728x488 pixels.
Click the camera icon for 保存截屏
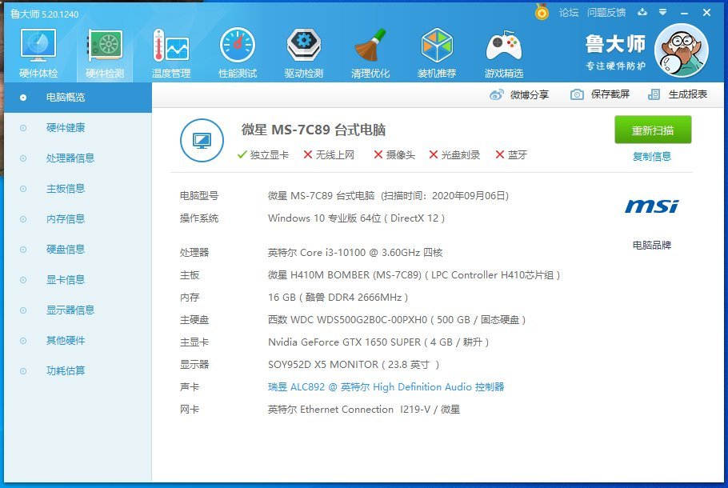coord(577,94)
